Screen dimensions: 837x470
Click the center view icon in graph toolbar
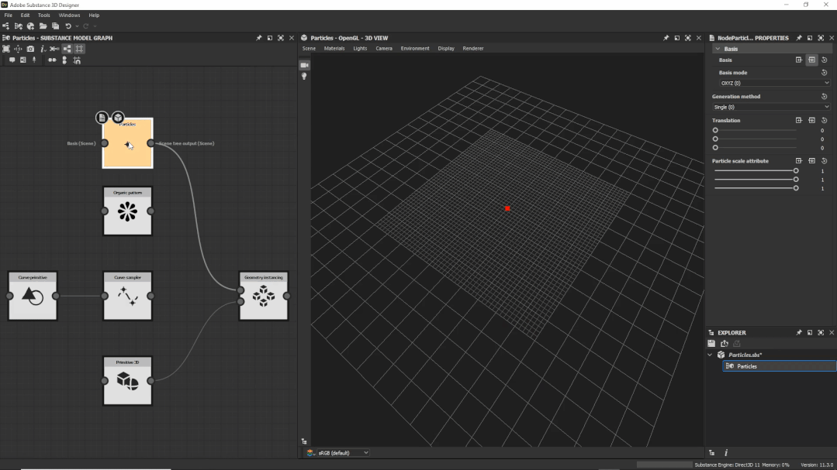pyautogui.click(x=18, y=49)
